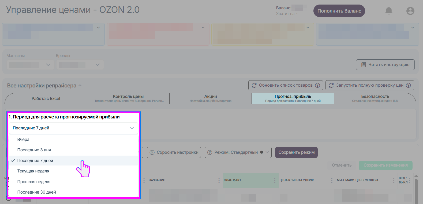Switch to Безопасность tab
Screen dimensions: 423x204
375,98
